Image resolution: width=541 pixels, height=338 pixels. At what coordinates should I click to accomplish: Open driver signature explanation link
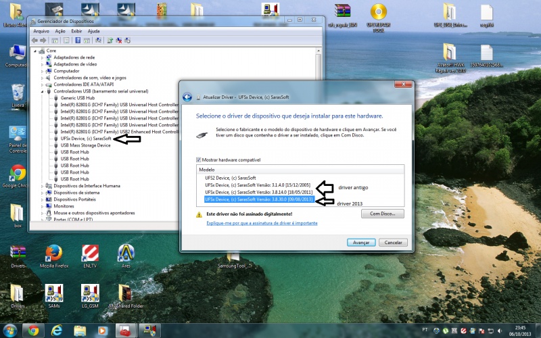(x=262, y=223)
